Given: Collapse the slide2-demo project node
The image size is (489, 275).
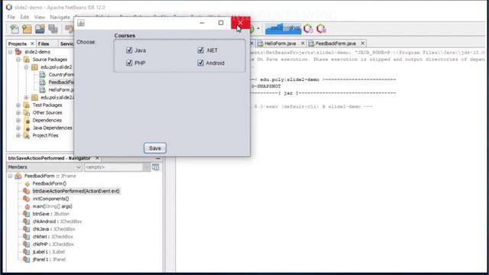Looking at the screenshot, I should click(x=10, y=52).
